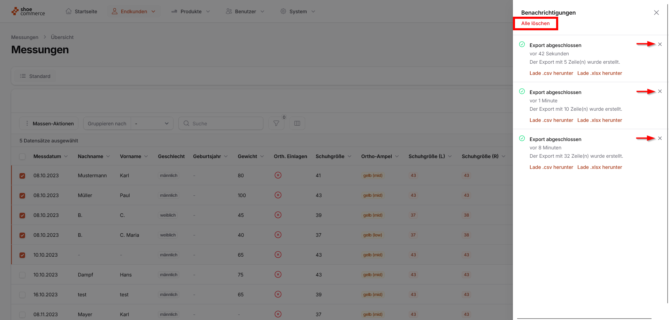Download the .xlsx of 5-row export
The height and width of the screenshot is (320, 669).
coord(599,73)
